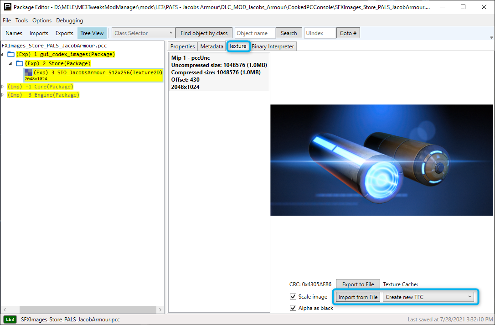Switch to the Binary Interpreter tab

273,46
